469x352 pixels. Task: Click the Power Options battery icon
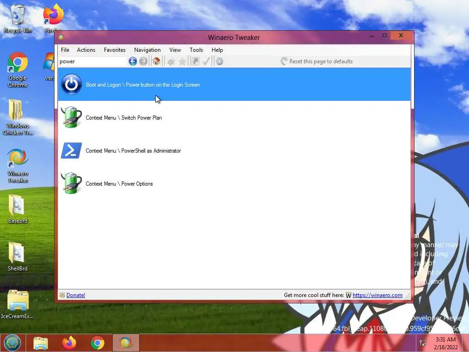[x=71, y=183]
